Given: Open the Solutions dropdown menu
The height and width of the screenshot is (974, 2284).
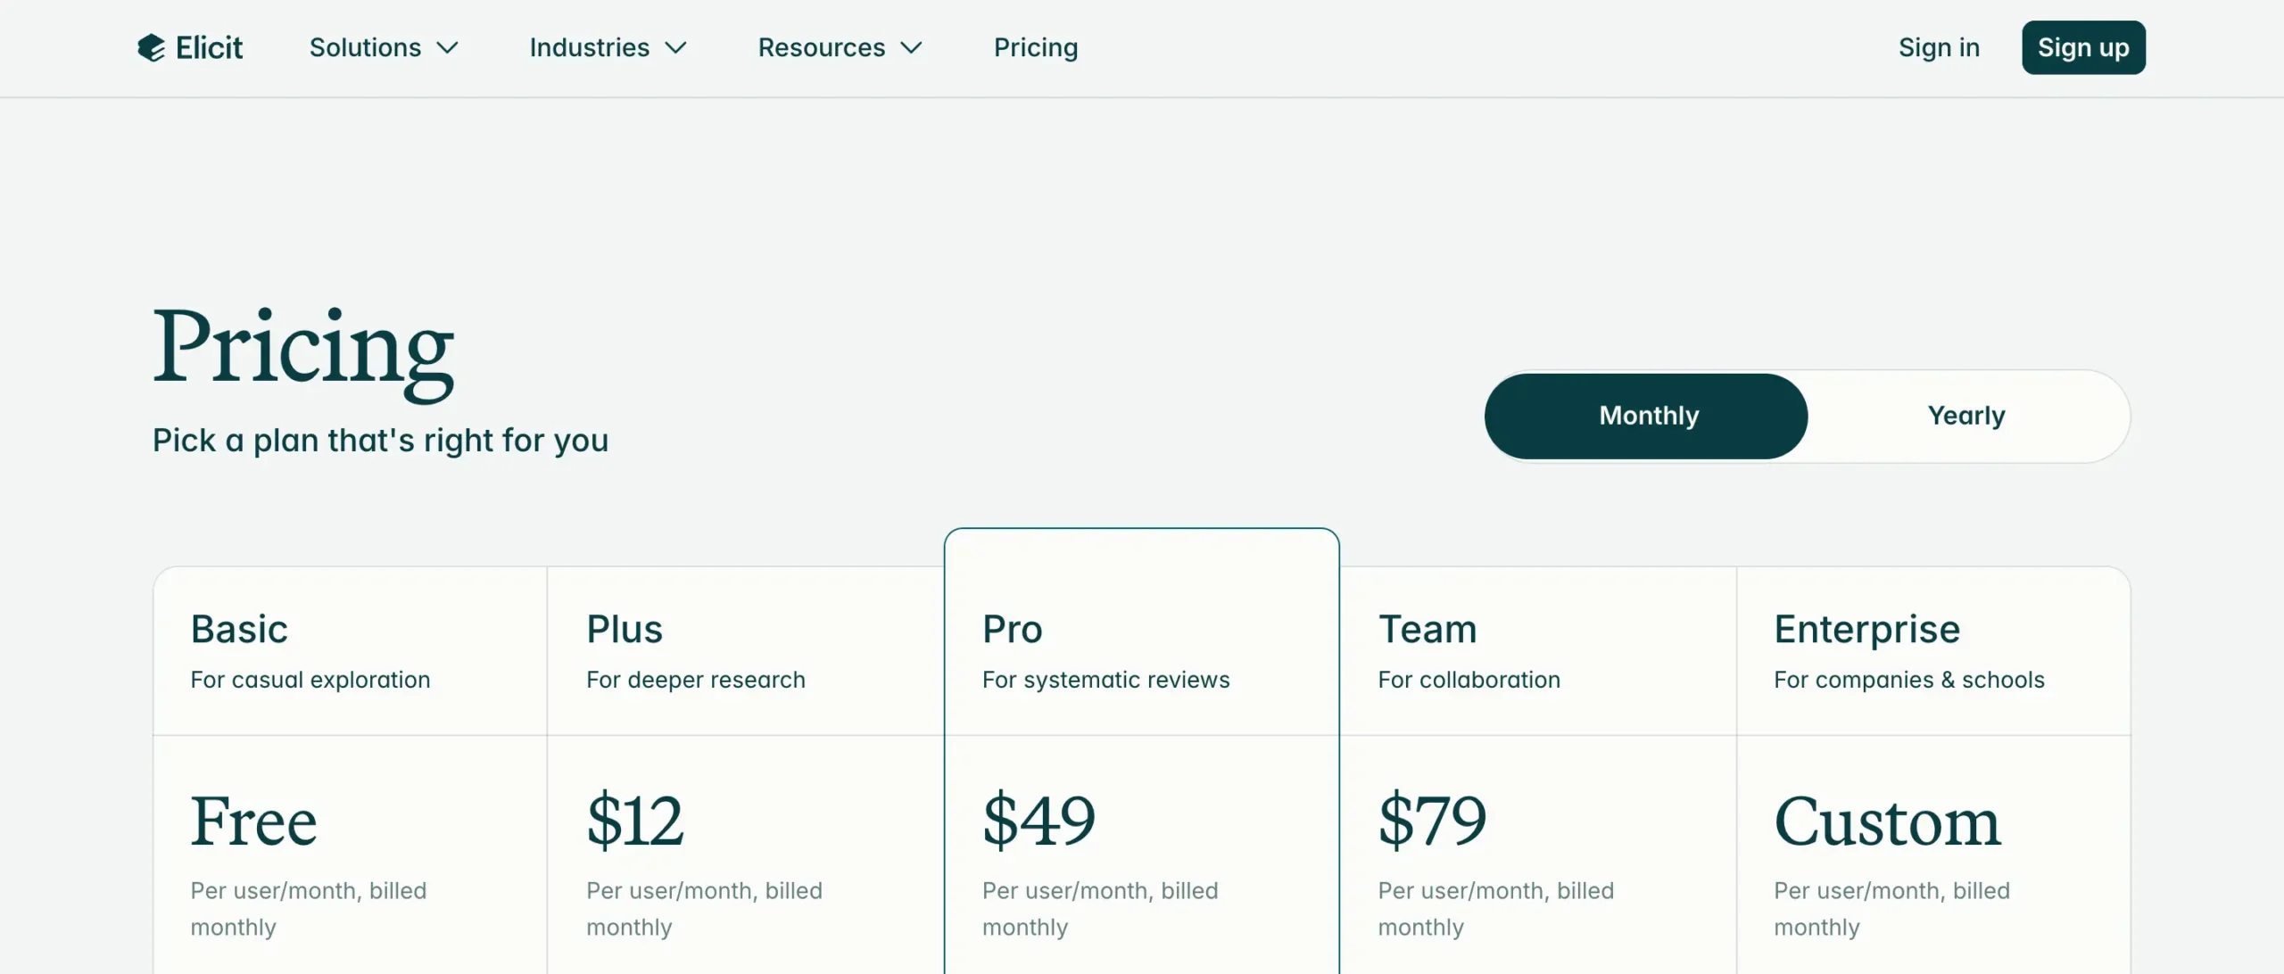Looking at the screenshot, I should coord(384,47).
